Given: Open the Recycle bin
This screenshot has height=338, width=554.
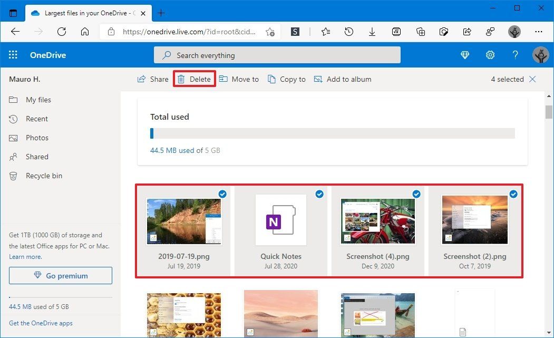Looking at the screenshot, I should tap(43, 176).
